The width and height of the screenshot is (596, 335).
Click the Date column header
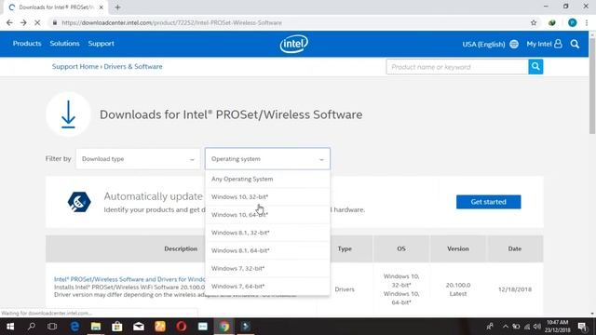515,248
